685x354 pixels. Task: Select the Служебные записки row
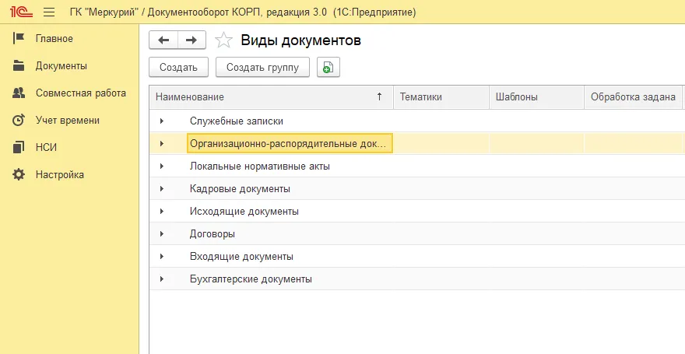click(417, 121)
